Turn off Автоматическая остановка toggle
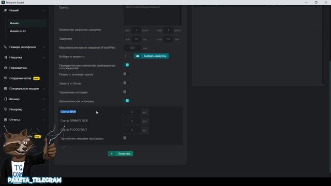331x186 pixels. point(126,101)
